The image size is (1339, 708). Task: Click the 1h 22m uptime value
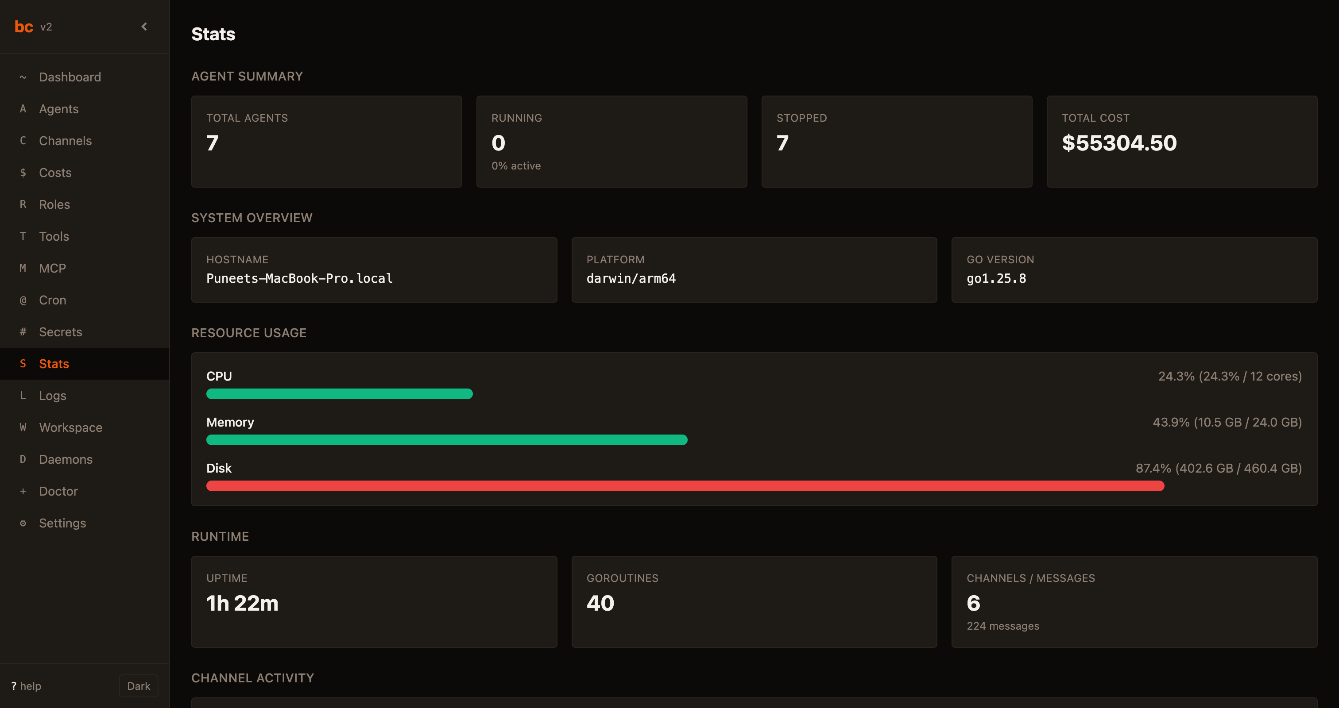[x=242, y=603]
